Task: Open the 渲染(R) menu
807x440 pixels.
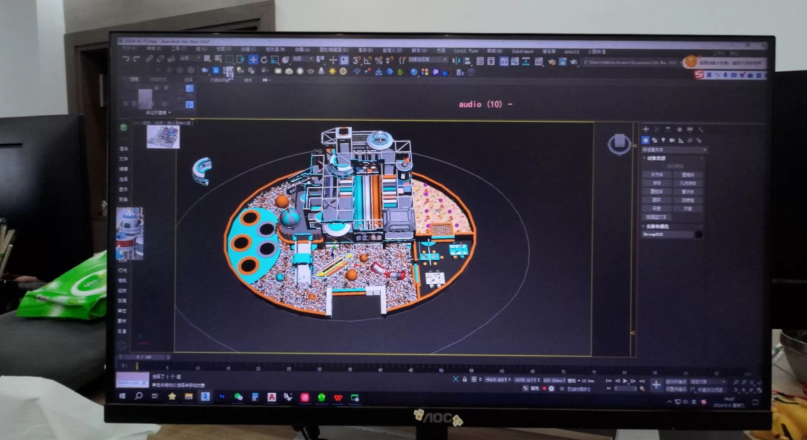Action: tap(365, 50)
